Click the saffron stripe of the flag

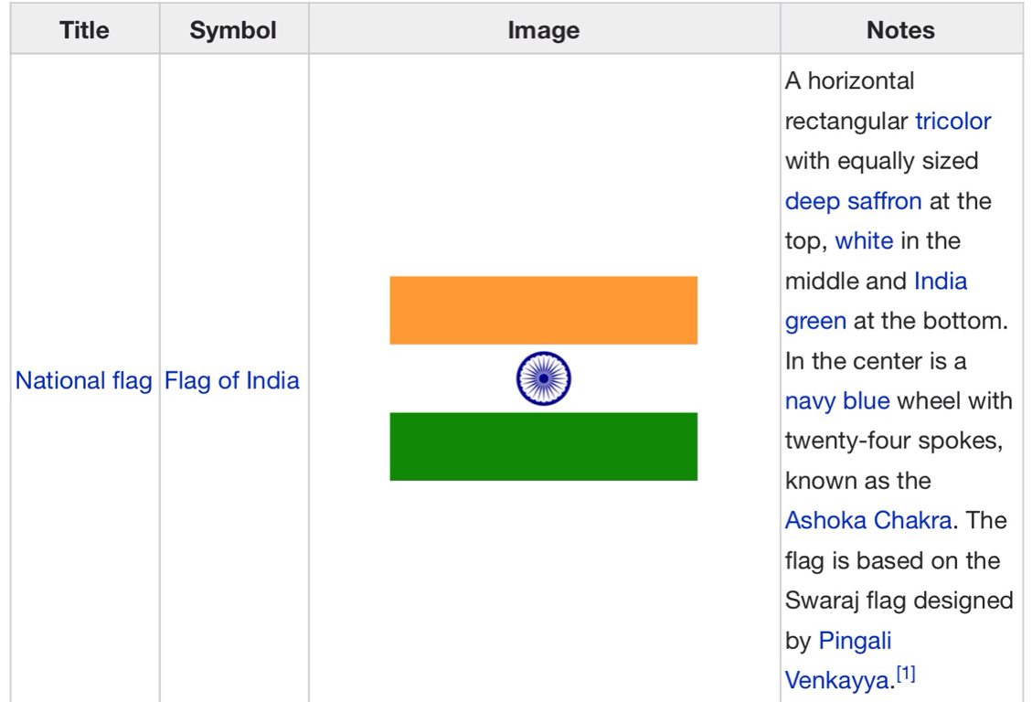(x=543, y=310)
